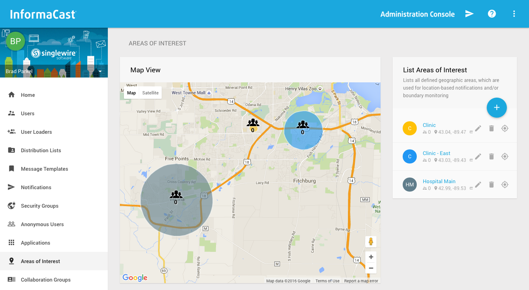Open the Clinic area link
The height and width of the screenshot is (290, 529).
click(x=429, y=125)
